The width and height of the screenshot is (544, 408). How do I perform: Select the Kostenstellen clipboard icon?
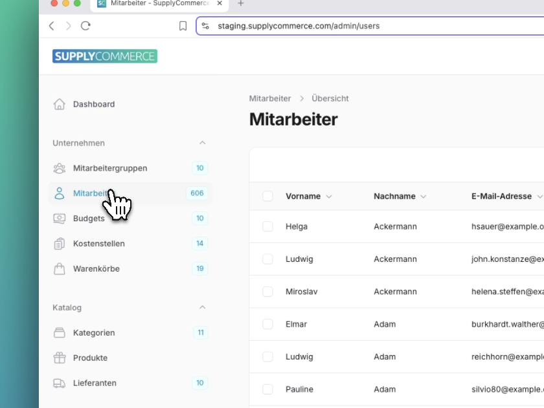coord(60,244)
